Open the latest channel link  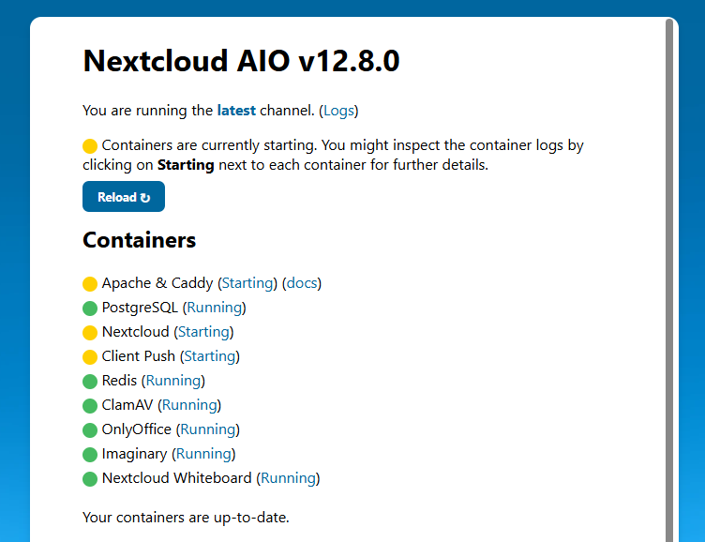coord(236,111)
